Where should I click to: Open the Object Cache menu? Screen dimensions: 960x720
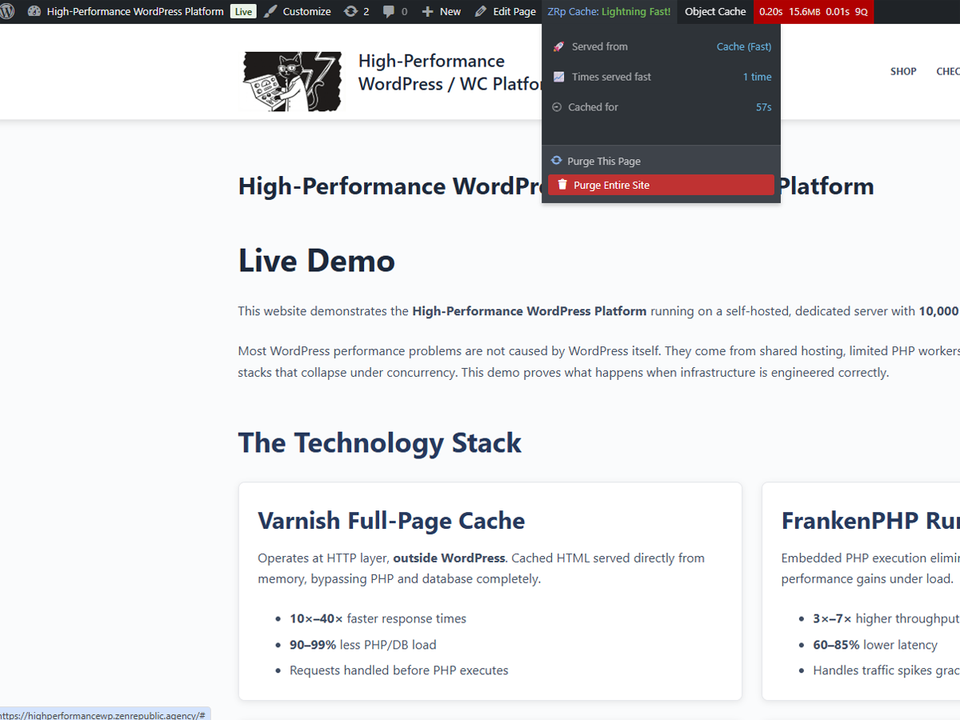point(715,11)
